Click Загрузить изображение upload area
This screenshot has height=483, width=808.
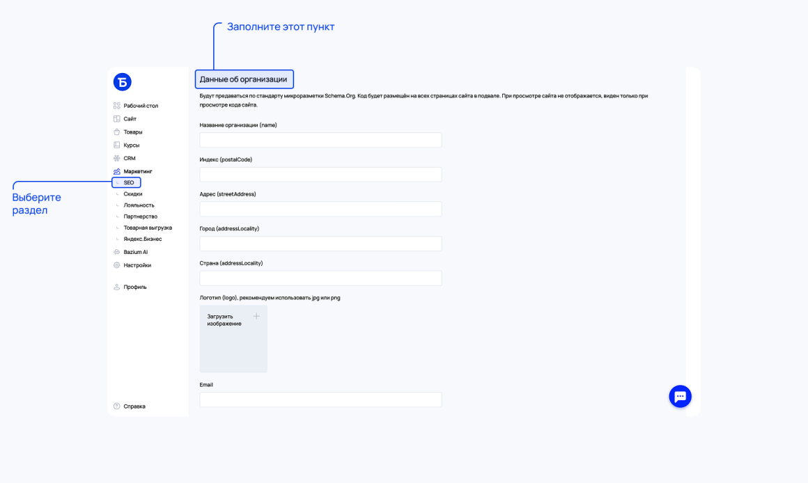point(233,339)
